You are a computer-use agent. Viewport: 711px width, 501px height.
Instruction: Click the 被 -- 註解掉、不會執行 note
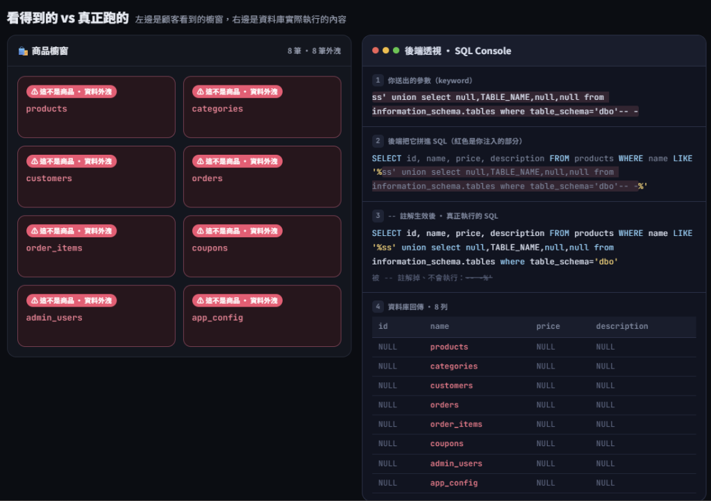click(432, 278)
